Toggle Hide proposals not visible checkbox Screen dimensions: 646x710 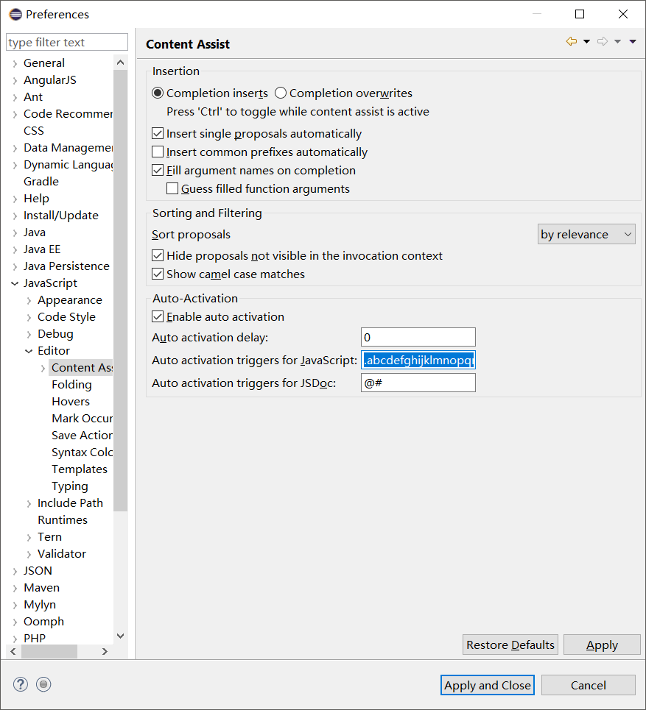coord(158,255)
